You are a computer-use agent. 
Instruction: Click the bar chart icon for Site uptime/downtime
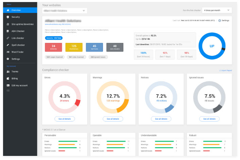8,24
